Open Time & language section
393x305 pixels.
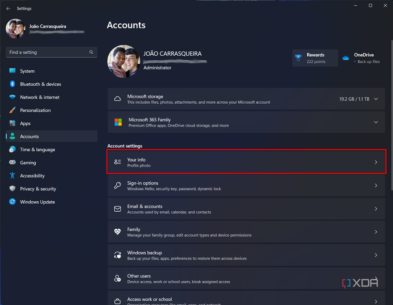[51, 149]
